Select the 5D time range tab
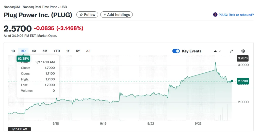The width and height of the screenshot is (260, 133). 23,51
